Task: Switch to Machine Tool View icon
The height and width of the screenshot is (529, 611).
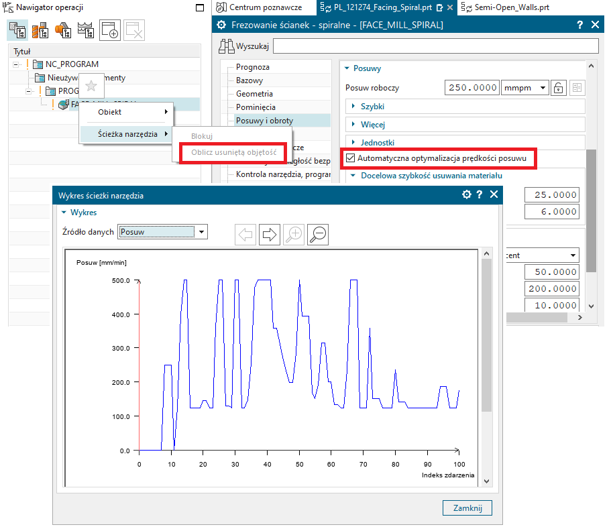Action: tap(40, 30)
